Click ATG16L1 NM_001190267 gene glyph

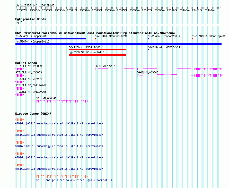tap(20, 88)
